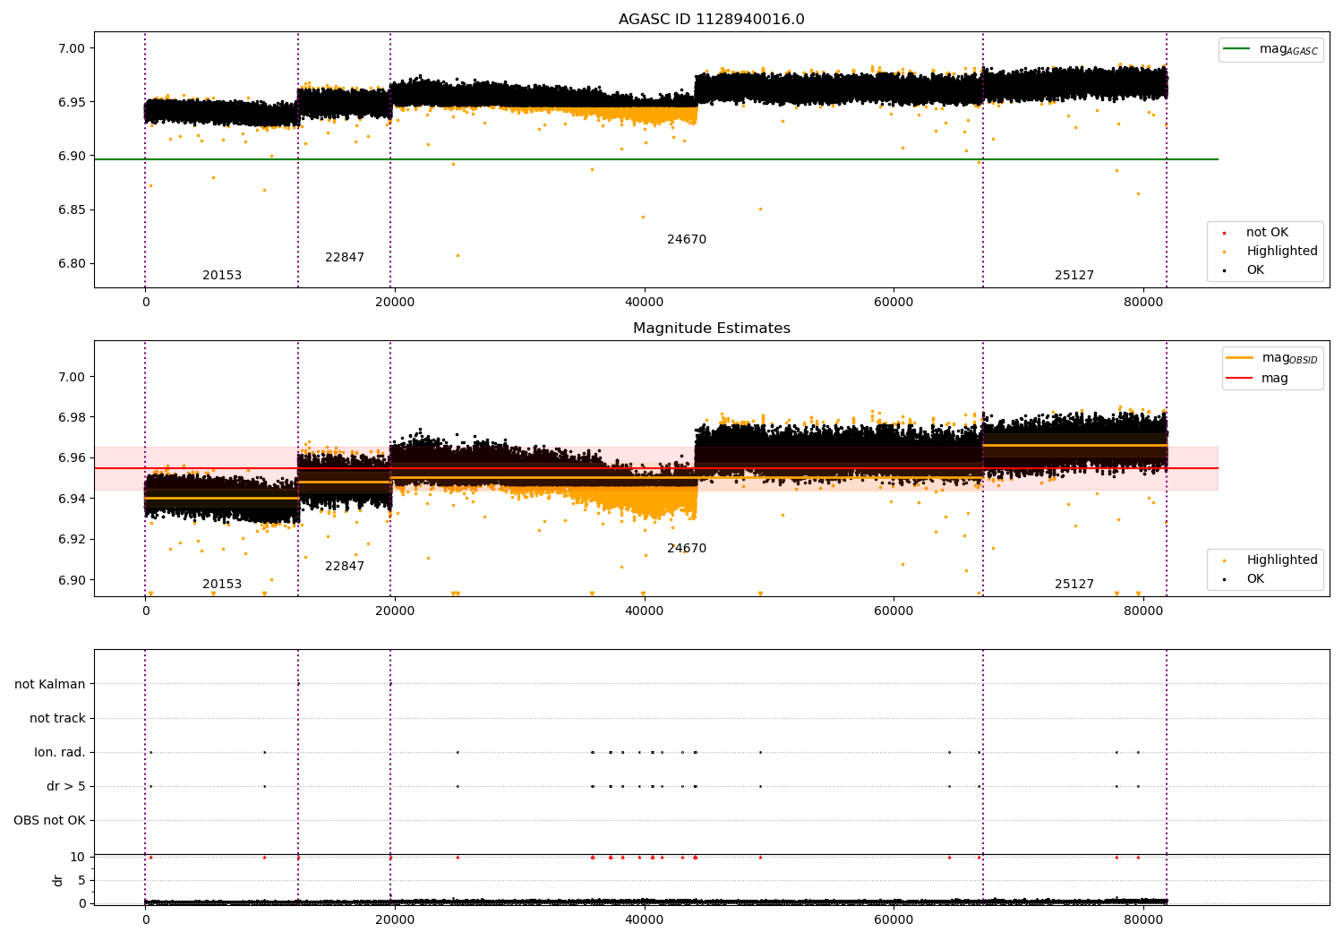Select the green mag AGASC legend entry
The height and width of the screenshot is (940, 1343).
[x=1270, y=49]
